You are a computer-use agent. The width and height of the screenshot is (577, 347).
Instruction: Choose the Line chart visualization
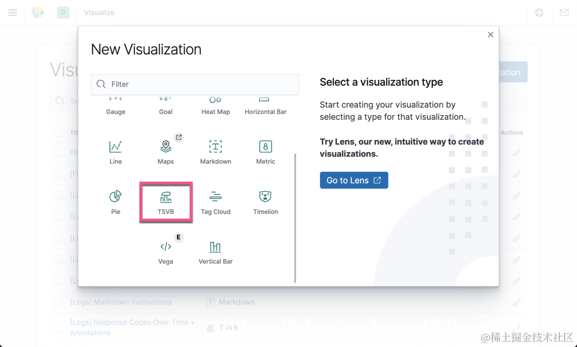(x=116, y=152)
